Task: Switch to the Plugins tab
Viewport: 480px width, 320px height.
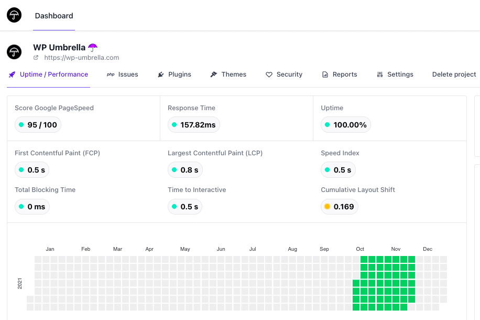Action: click(179, 74)
